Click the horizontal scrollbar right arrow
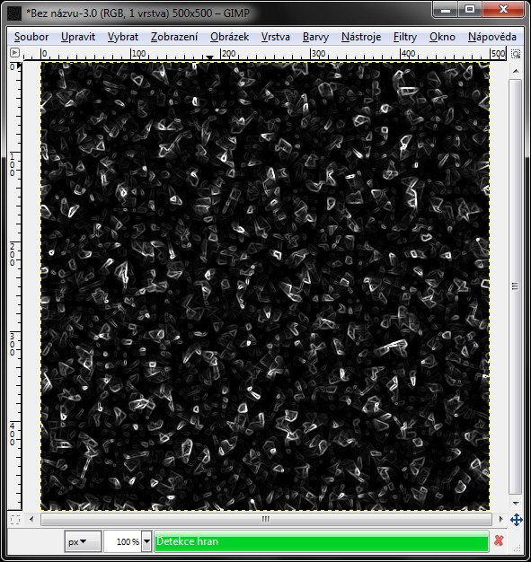Image resolution: width=531 pixels, height=562 pixels. [x=500, y=519]
